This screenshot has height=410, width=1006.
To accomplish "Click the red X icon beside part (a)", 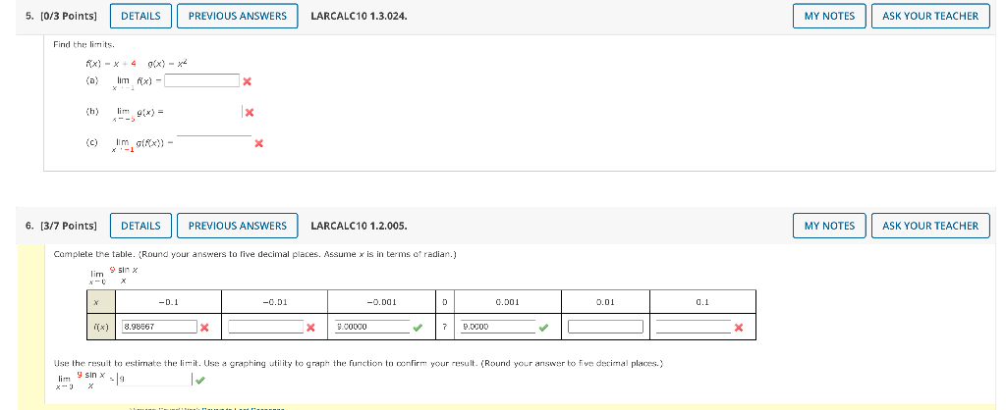I will coord(247,81).
